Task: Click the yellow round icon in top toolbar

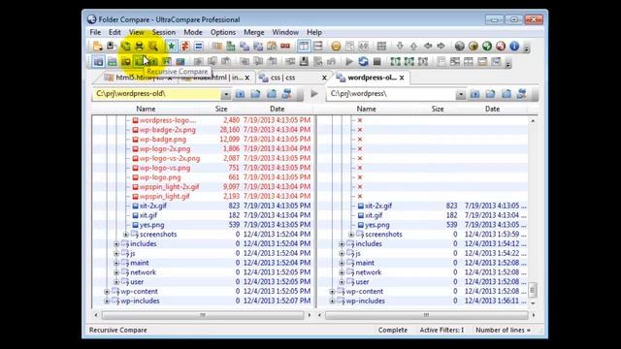Action: [336, 47]
